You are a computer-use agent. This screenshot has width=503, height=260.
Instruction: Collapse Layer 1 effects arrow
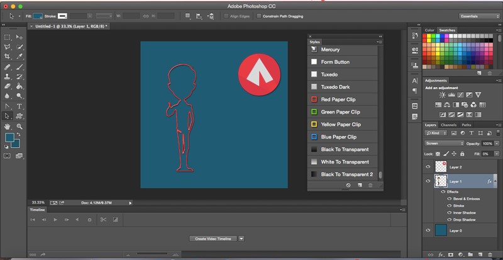pos(495,181)
